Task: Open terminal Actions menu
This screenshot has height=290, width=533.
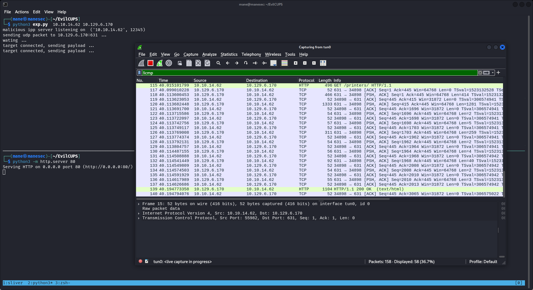Action: (22, 12)
